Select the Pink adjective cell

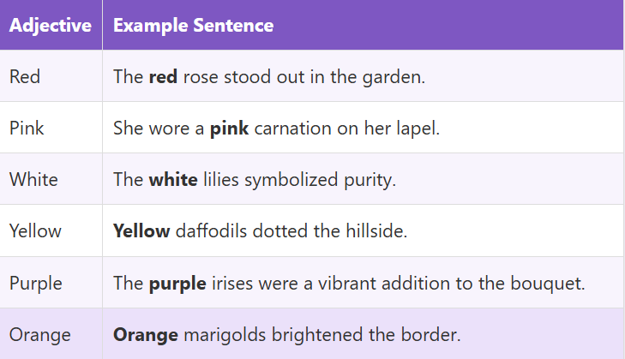(x=27, y=128)
